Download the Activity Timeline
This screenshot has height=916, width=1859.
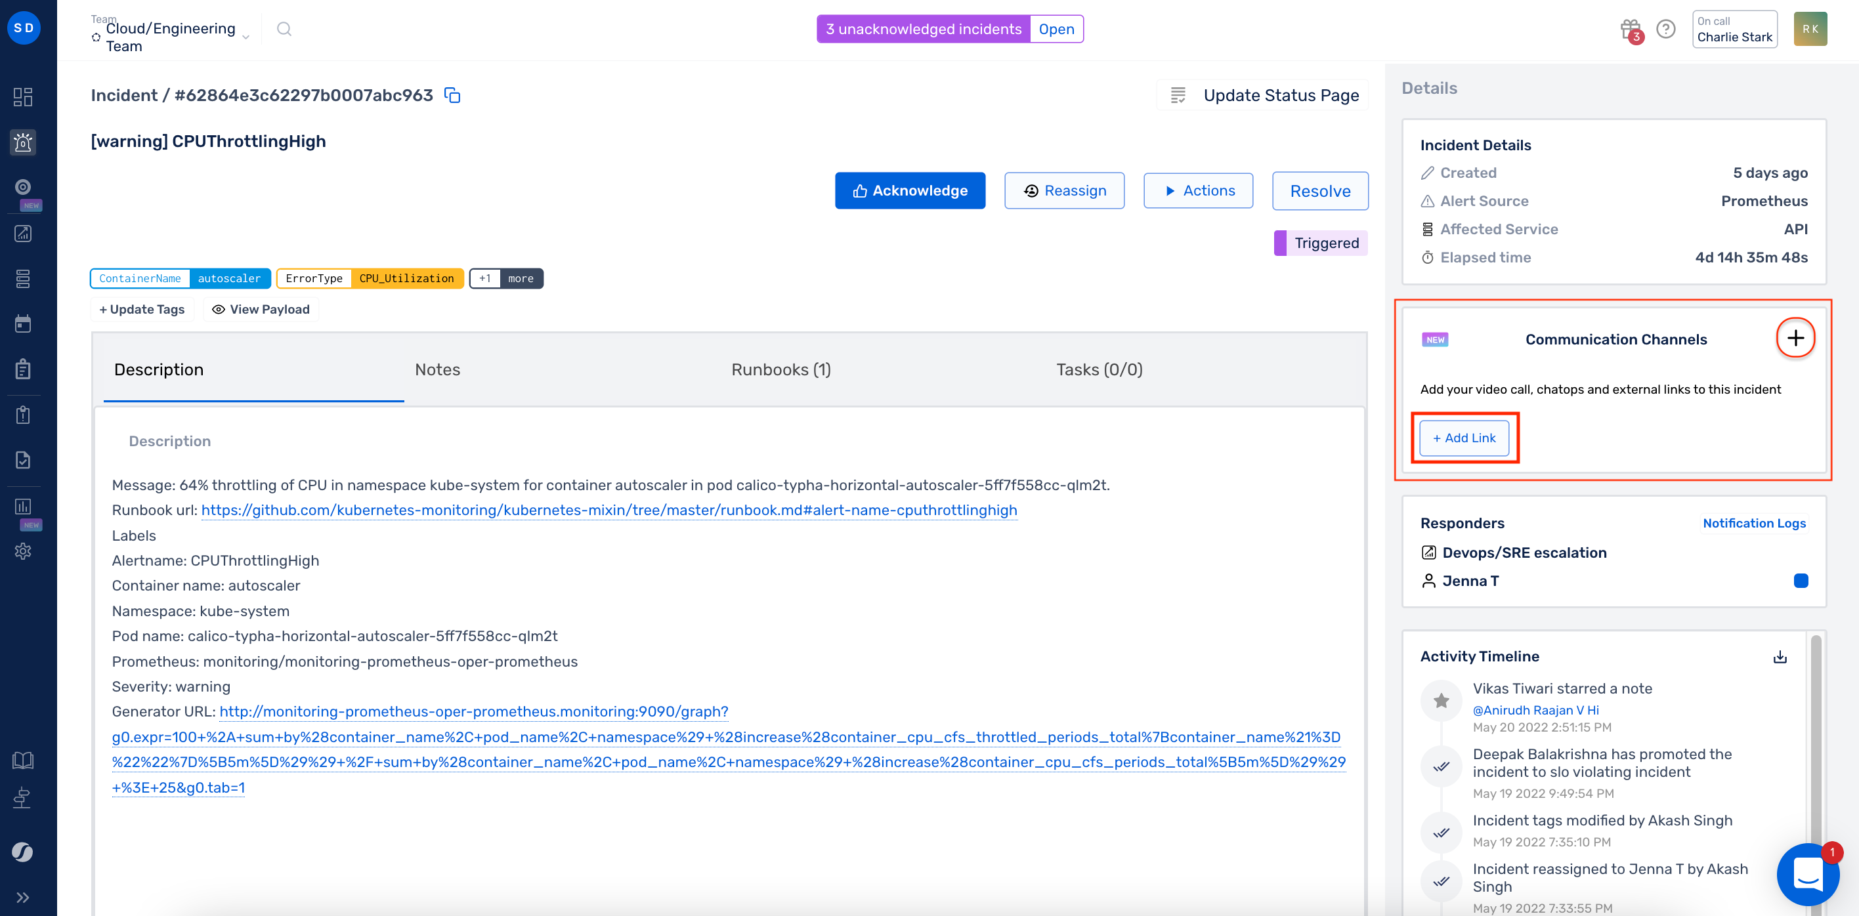pos(1780,656)
